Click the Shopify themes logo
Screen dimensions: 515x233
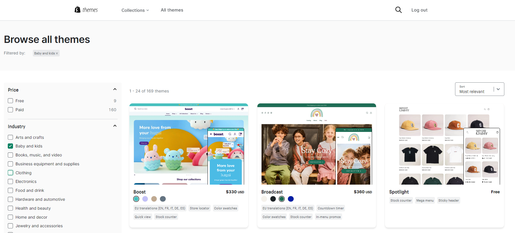(86, 10)
